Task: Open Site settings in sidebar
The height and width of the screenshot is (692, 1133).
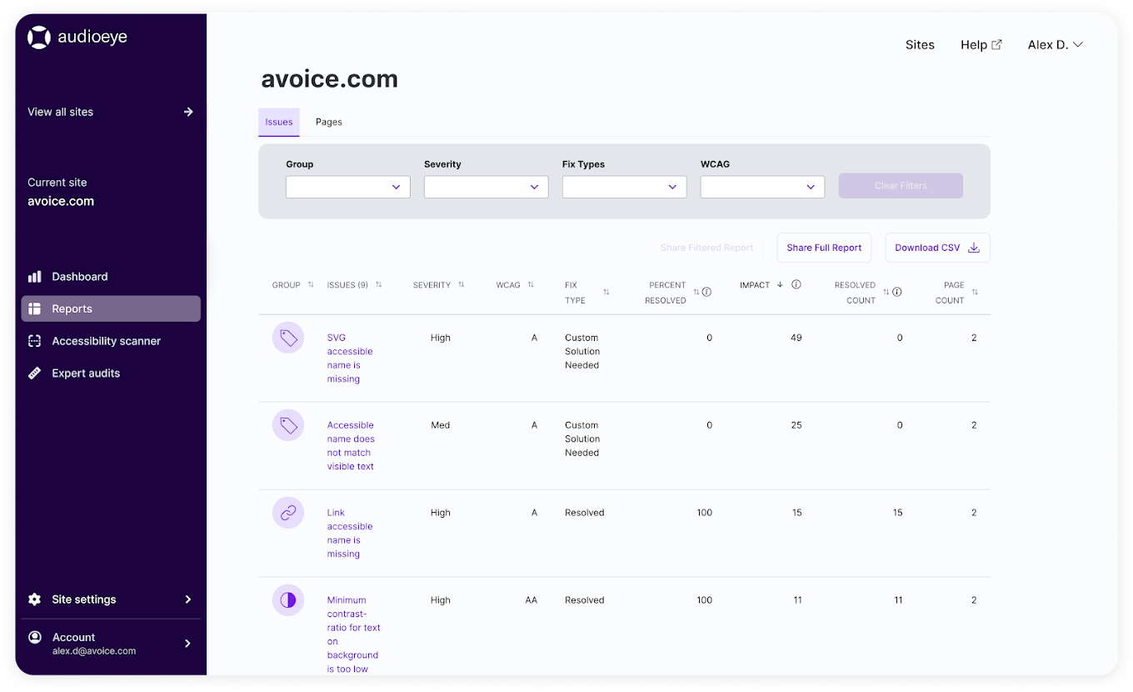Action: pos(111,599)
